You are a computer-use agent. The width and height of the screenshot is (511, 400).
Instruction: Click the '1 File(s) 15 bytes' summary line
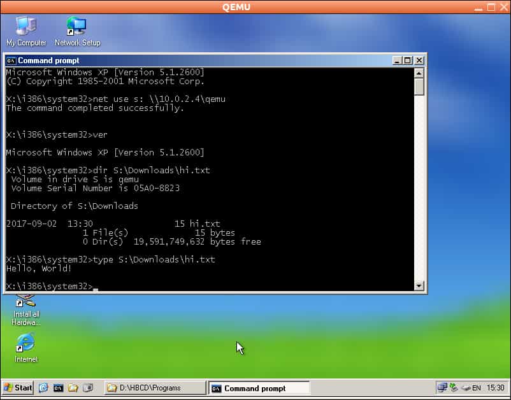coord(159,233)
